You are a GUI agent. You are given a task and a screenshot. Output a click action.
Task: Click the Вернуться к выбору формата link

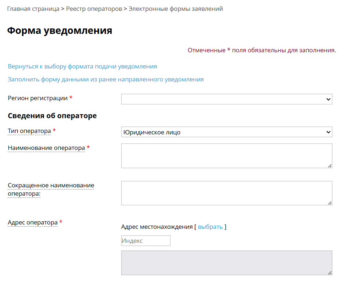82,67
